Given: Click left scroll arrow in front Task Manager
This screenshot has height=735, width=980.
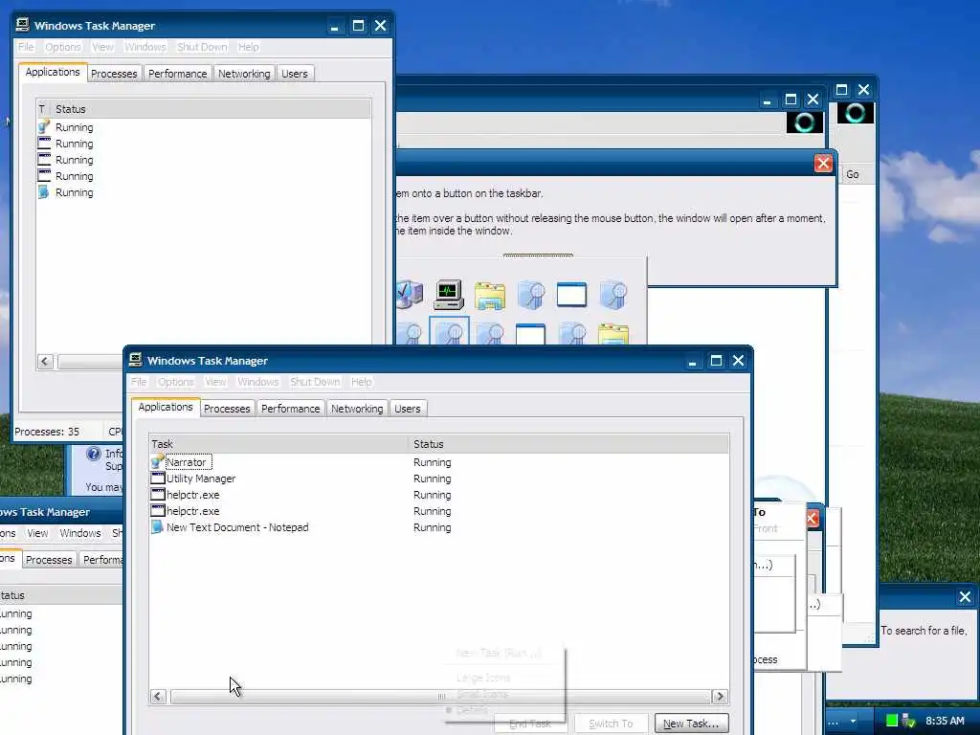Looking at the screenshot, I should [x=158, y=697].
